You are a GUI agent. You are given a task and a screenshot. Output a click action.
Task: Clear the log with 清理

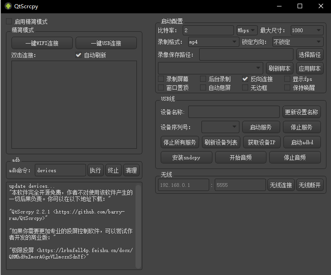tap(131, 170)
